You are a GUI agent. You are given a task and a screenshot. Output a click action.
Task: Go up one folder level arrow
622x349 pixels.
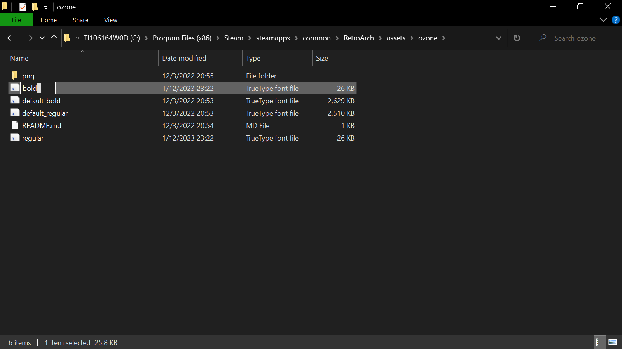point(54,38)
